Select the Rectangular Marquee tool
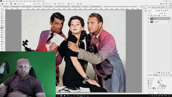 tap(2, 11)
